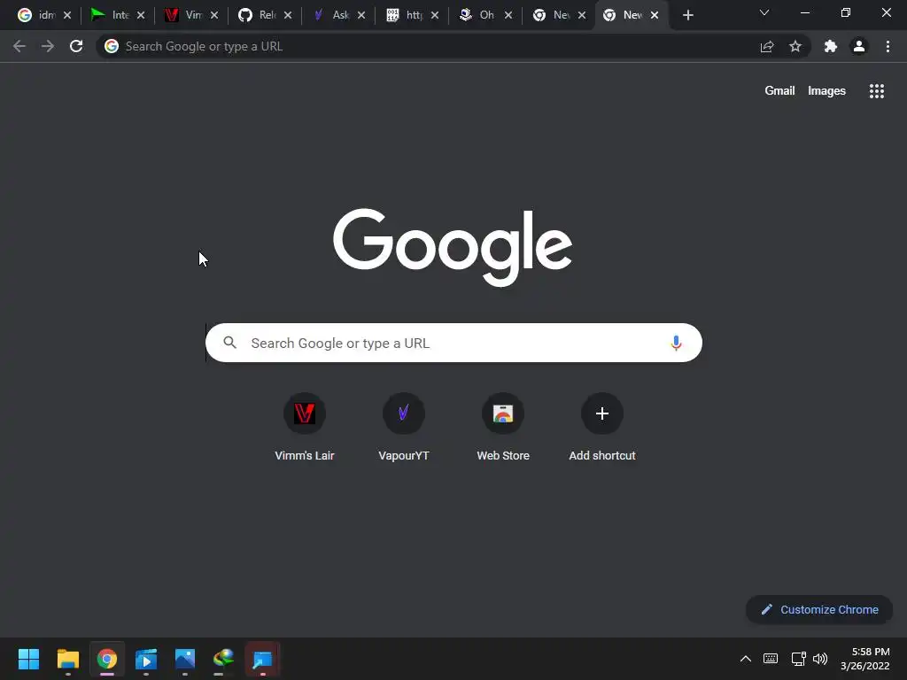Bookmark this tab with the star

tap(795, 46)
